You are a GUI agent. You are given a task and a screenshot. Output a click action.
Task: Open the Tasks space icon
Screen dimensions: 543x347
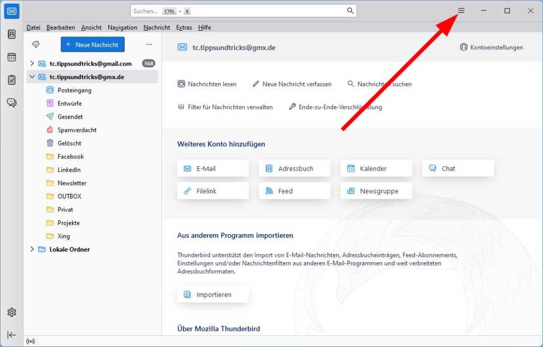point(12,80)
